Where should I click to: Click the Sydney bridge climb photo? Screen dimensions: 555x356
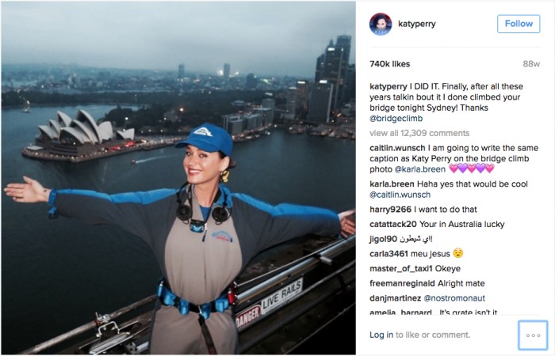click(x=178, y=178)
